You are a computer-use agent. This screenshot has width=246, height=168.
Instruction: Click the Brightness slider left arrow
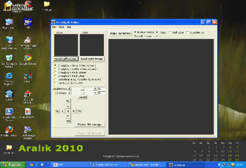pyautogui.click(x=69, y=89)
